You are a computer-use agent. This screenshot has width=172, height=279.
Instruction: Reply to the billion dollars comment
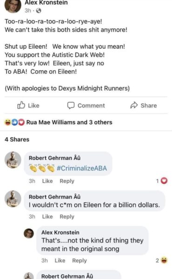pyautogui.click(x=67, y=217)
